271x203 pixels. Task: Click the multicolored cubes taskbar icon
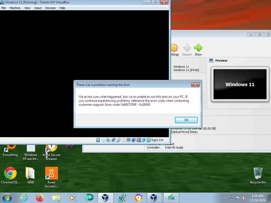coord(122,198)
